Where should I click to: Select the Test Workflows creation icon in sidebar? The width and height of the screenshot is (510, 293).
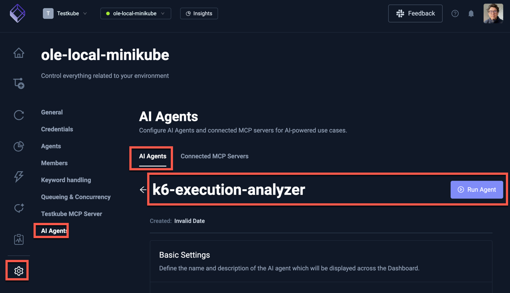point(18,83)
